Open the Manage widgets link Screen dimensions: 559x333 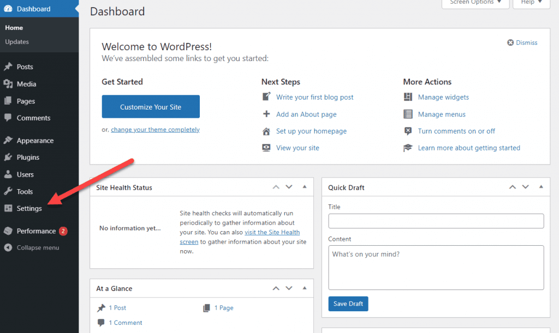443,97
